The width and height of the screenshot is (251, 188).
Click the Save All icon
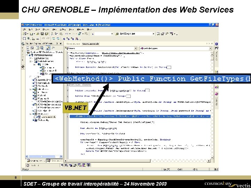coord(46,34)
